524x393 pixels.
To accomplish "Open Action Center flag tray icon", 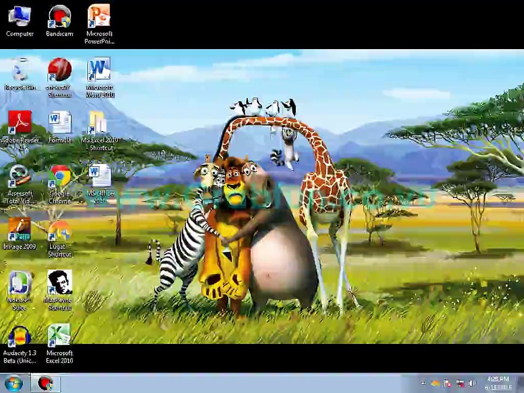I will (x=448, y=383).
